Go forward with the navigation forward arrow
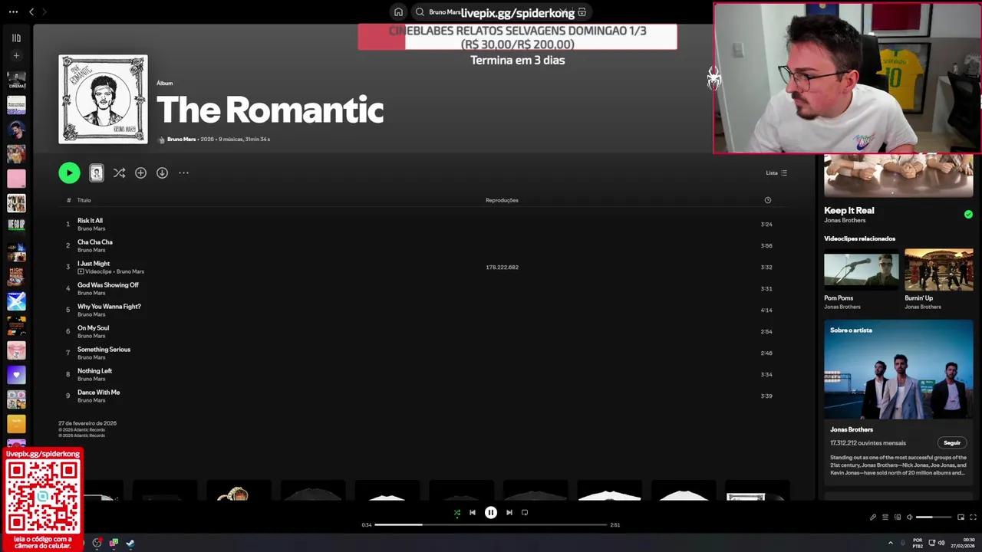The width and height of the screenshot is (982, 552). coord(44,11)
